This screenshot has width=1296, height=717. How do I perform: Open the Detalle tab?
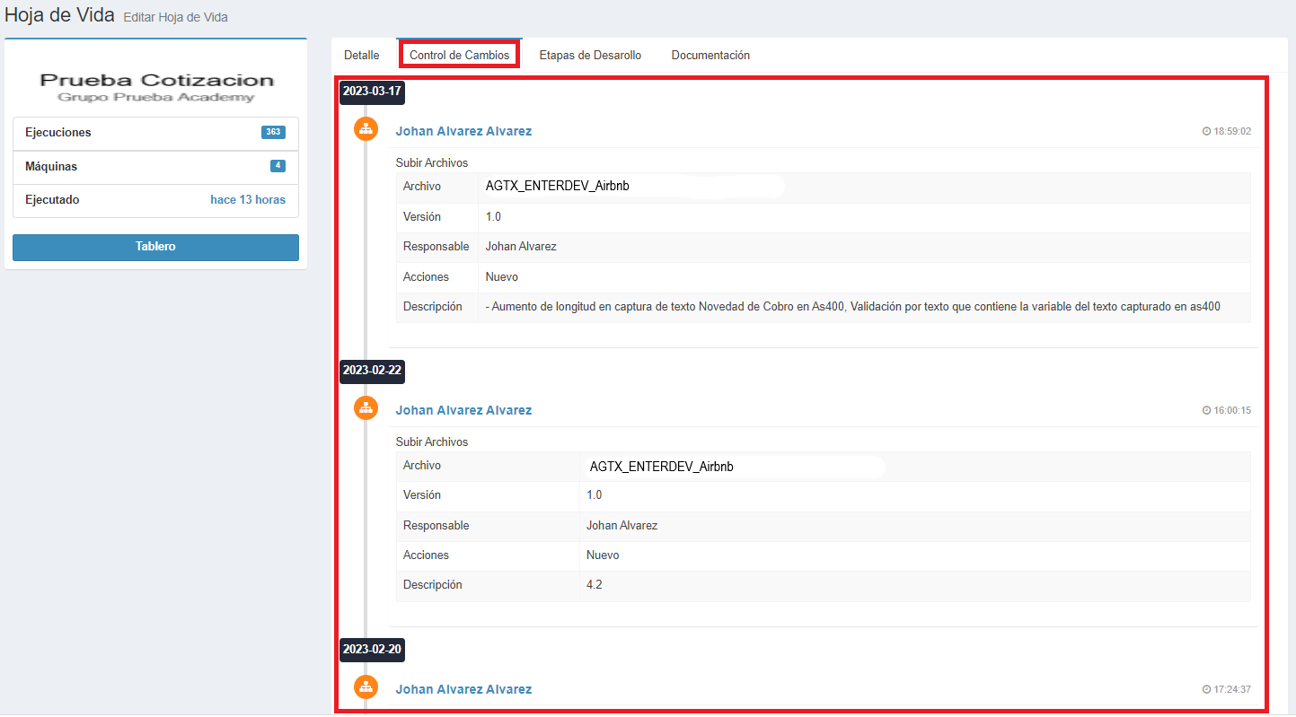click(362, 55)
